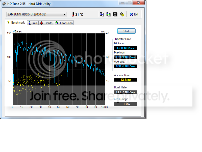Click the save screenshot floppy icon
The image size is (202, 152).
pos(115,14)
